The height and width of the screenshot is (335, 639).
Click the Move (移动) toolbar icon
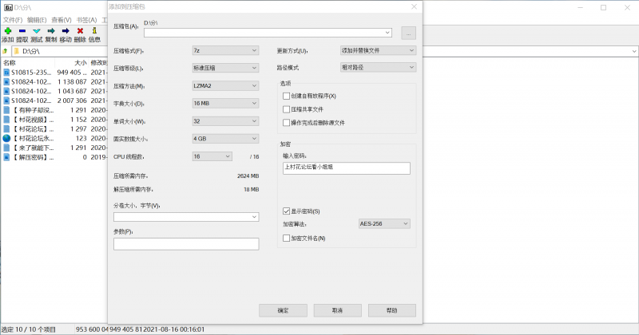coord(65,30)
